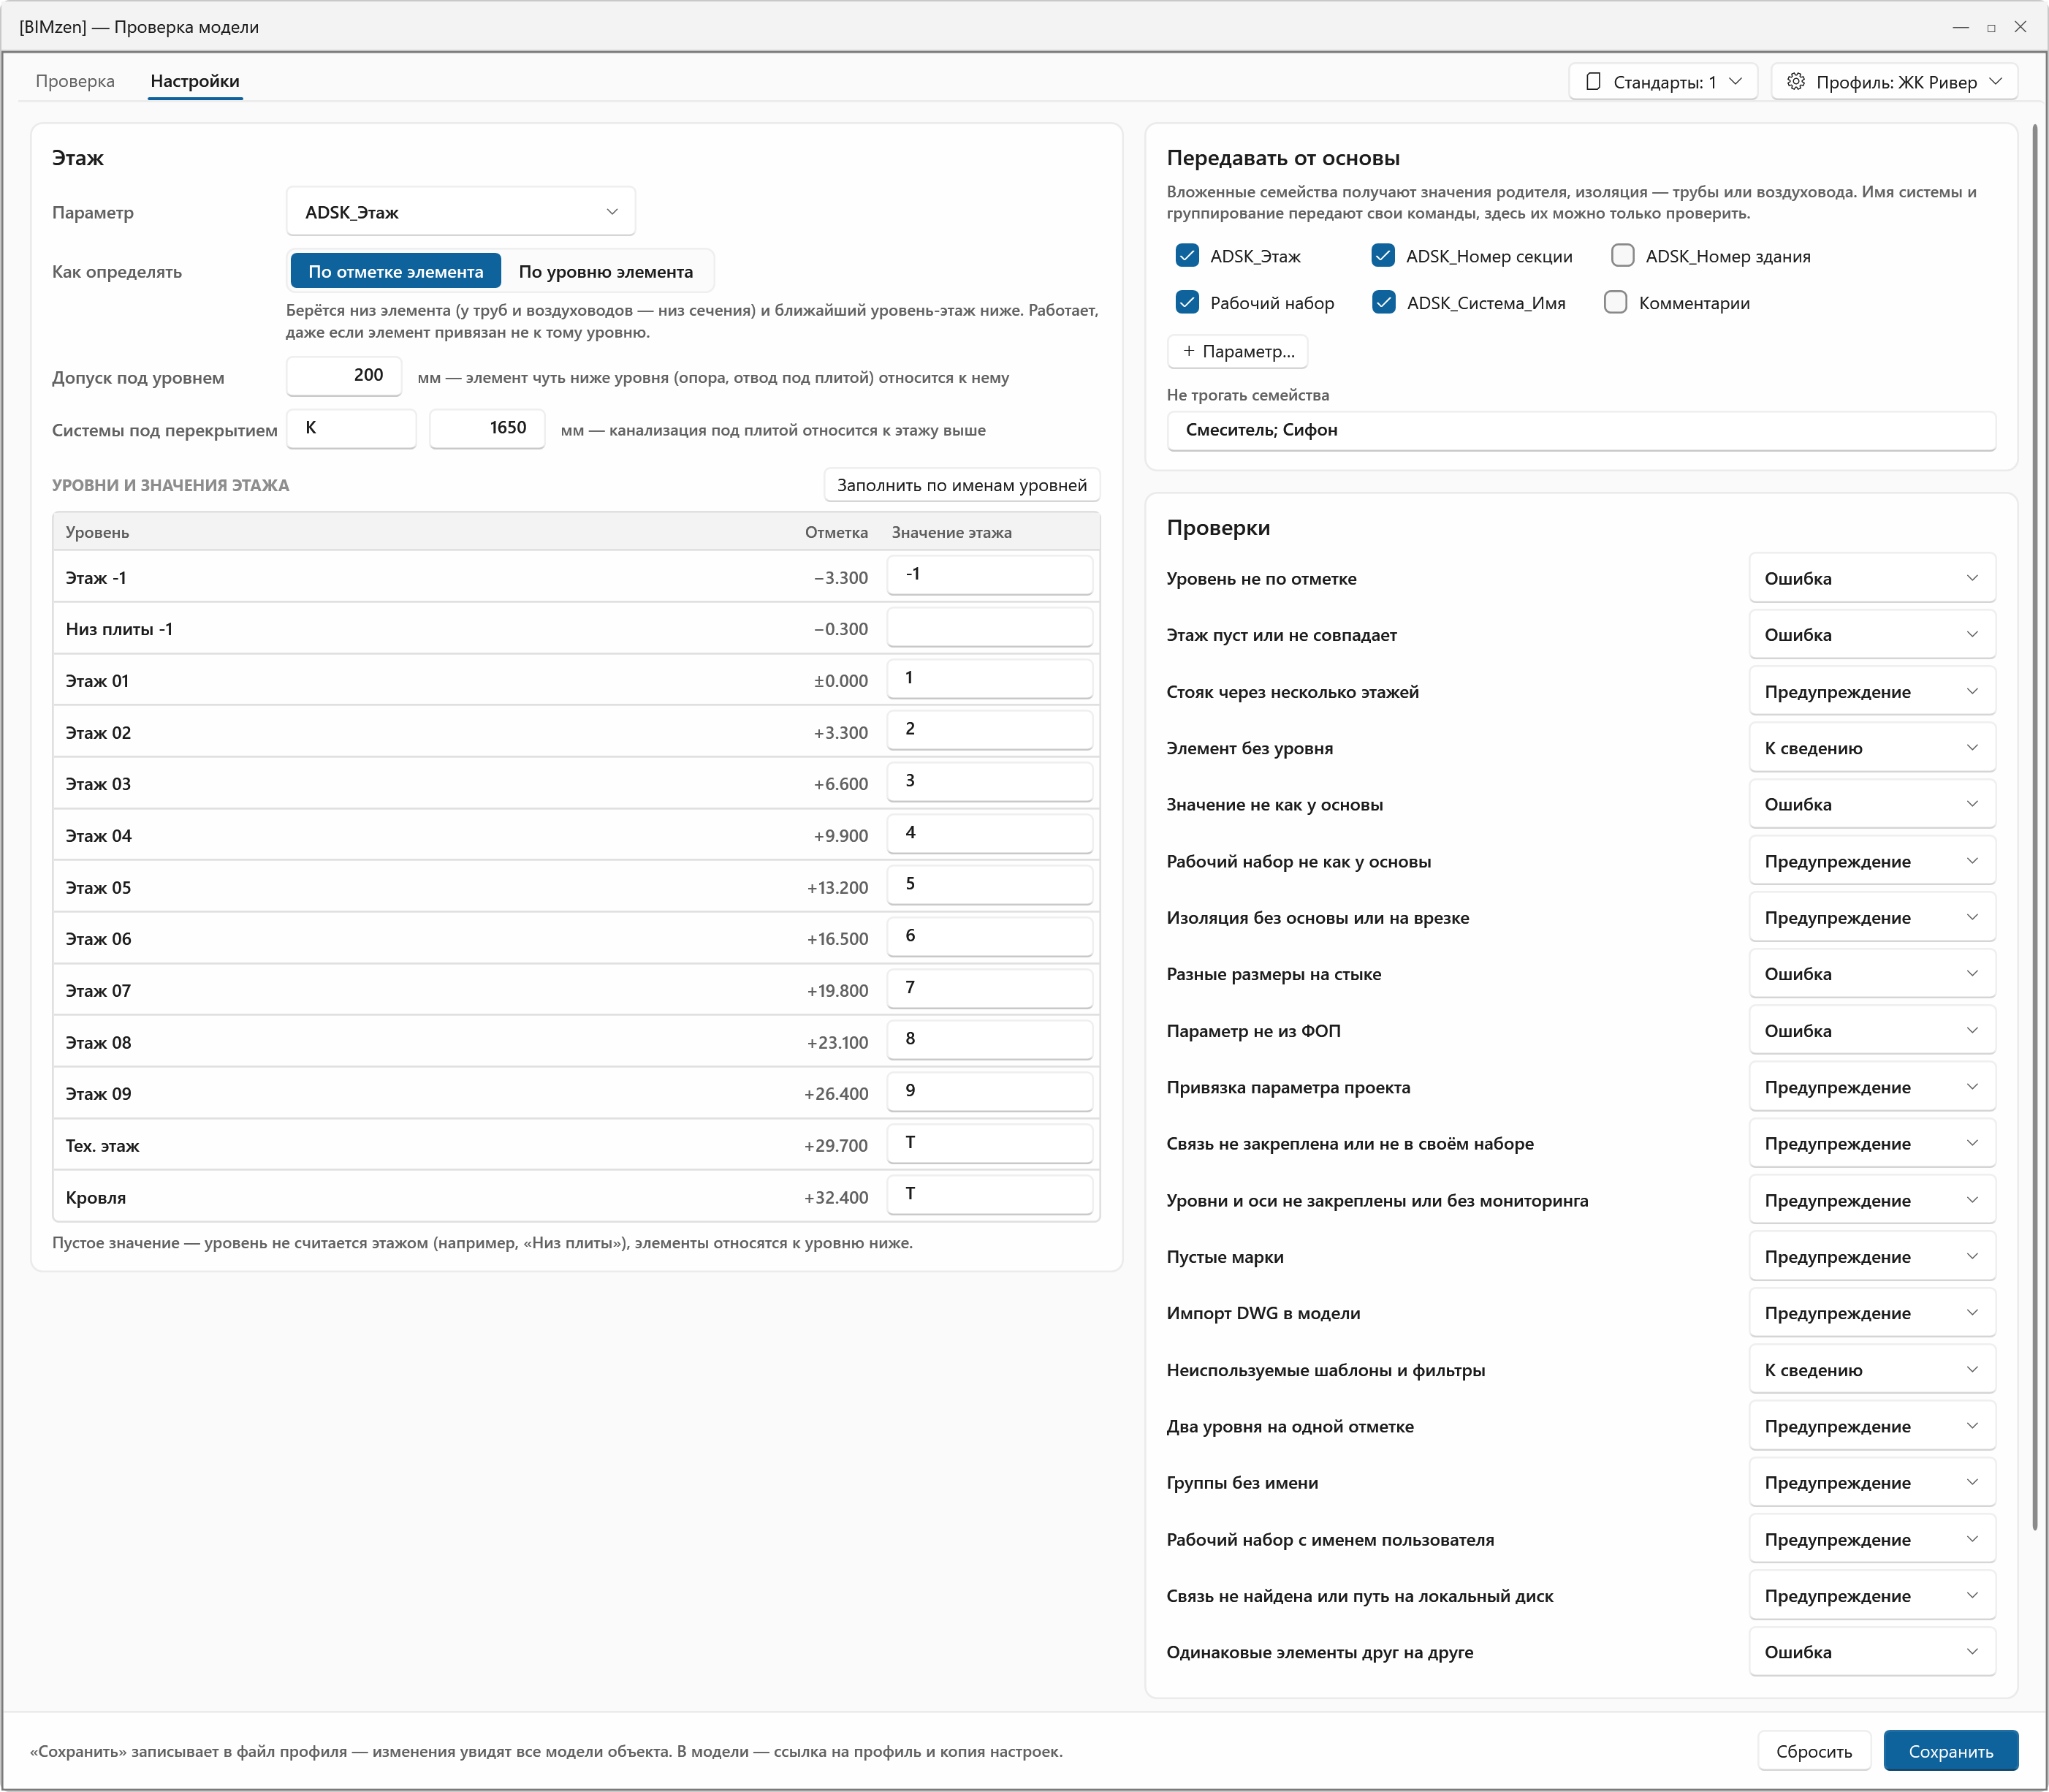Image resolution: width=2049 pixels, height=1792 pixels.
Task: Enable the ADSK_Номер здания checkbox
Action: coord(1623,256)
